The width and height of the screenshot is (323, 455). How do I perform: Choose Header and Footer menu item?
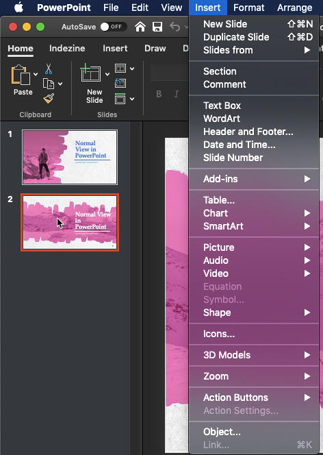[x=254, y=132]
